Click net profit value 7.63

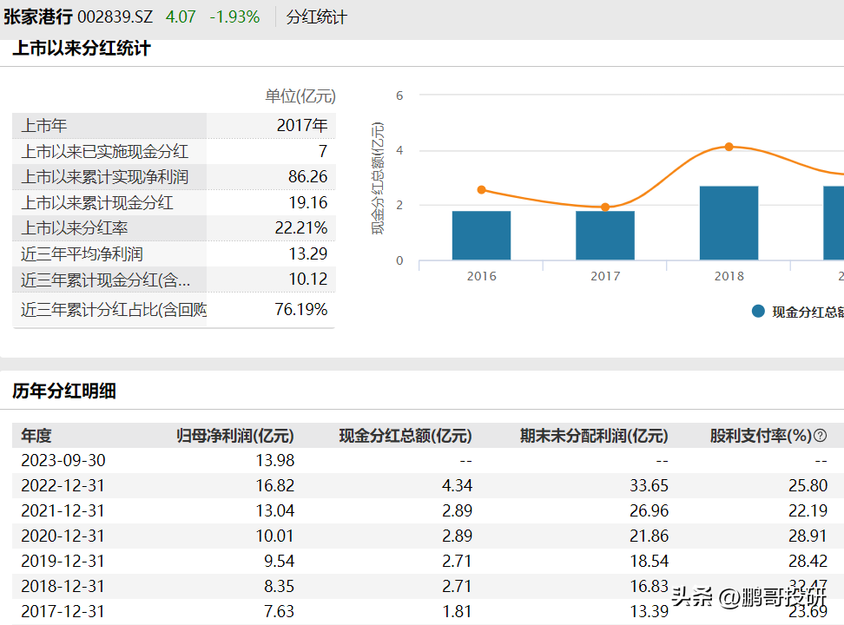(x=279, y=611)
